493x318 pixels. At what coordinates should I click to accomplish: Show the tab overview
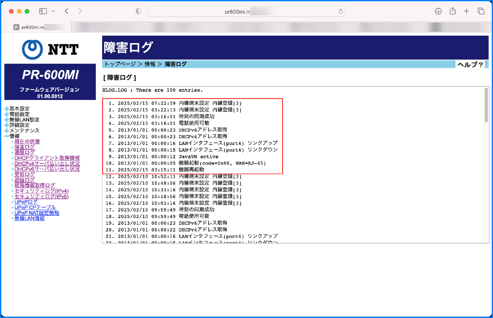pyautogui.click(x=481, y=11)
